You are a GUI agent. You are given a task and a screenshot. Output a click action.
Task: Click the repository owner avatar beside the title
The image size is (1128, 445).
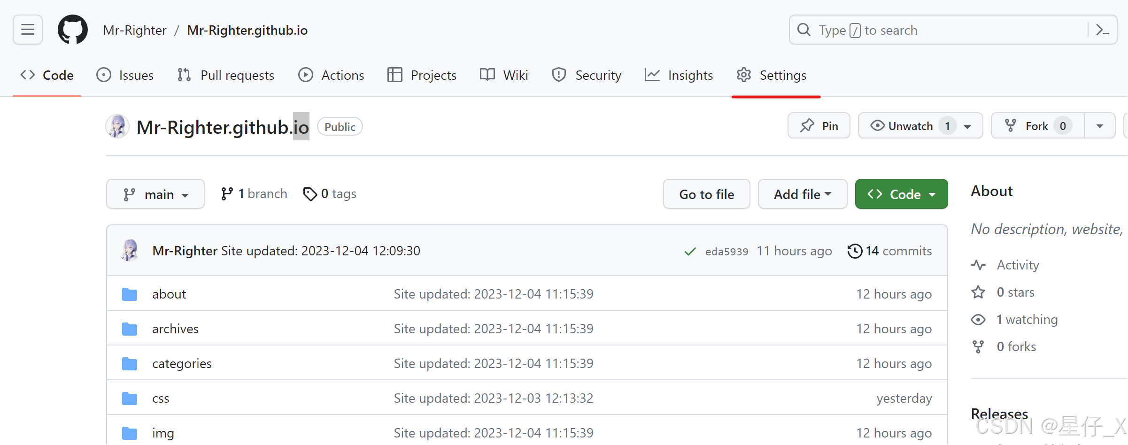117,126
